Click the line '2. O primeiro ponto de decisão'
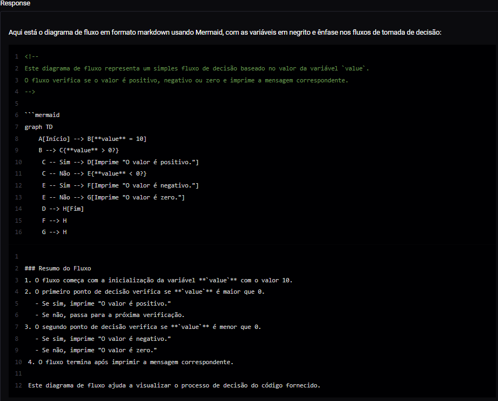 (144, 292)
